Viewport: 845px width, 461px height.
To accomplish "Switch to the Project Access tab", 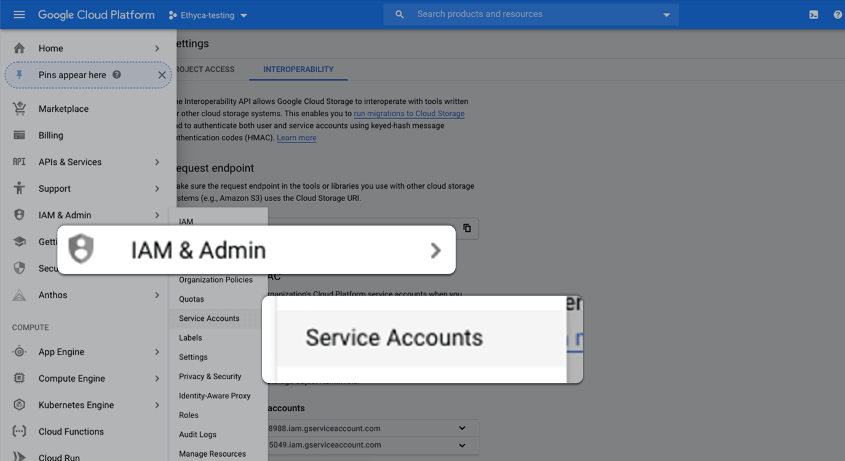I will click(205, 69).
